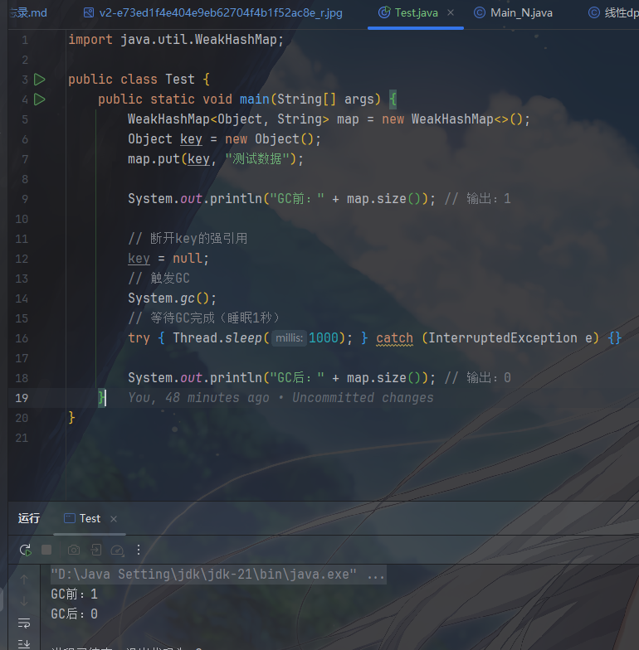639x650 pixels.
Task: Click the camera thread dump icon
Action: (x=74, y=550)
